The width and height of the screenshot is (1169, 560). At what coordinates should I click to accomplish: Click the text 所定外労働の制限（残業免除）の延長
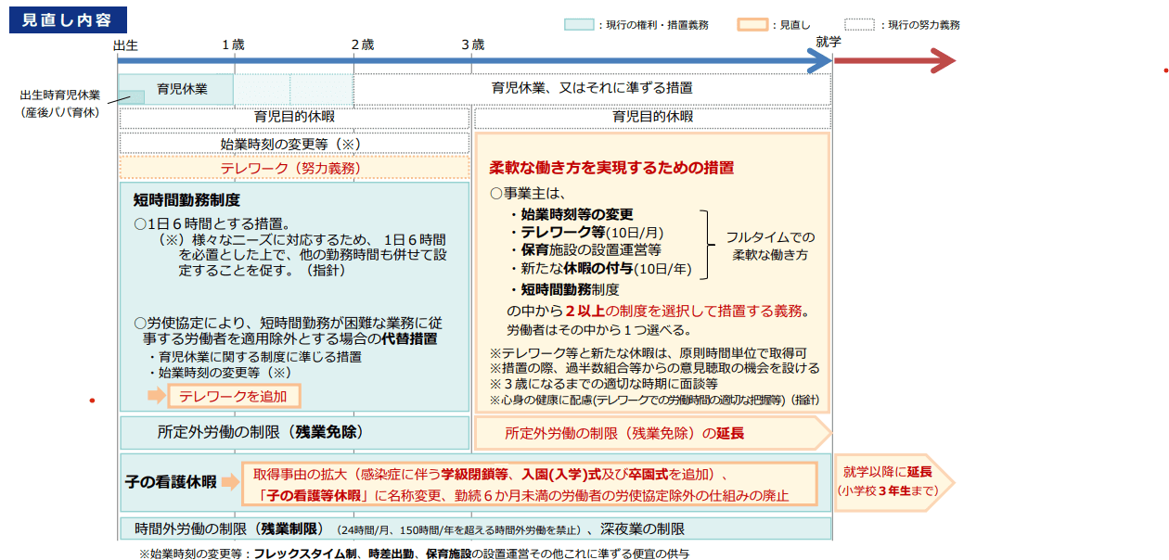[x=624, y=433]
